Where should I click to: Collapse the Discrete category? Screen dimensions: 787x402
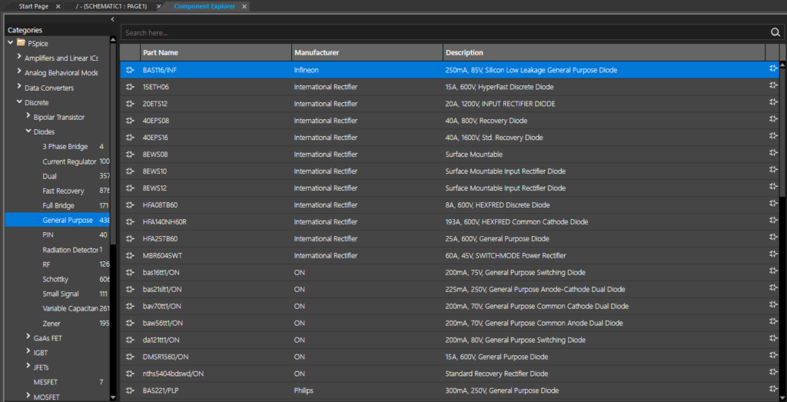19,102
